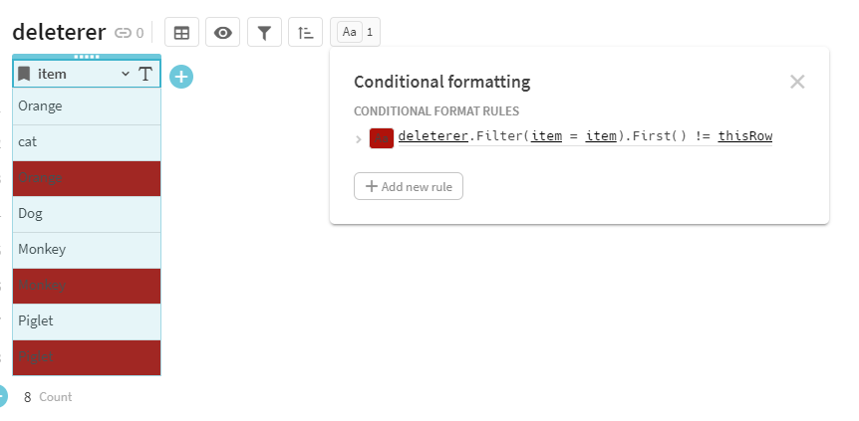Open the sort options icon

tap(305, 33)
